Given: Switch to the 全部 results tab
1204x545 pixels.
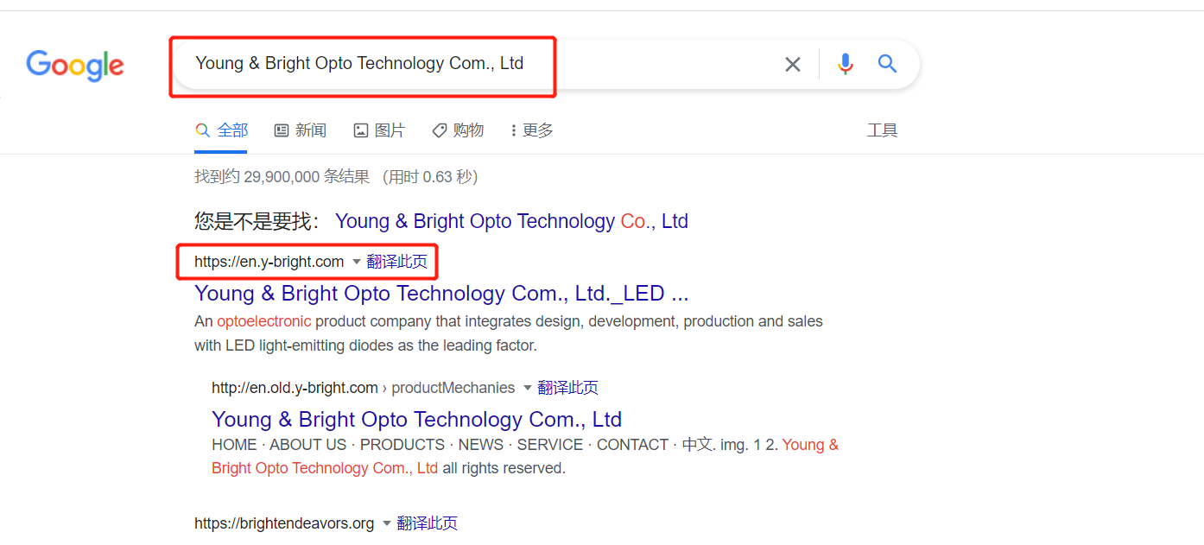Looking at the screenshot, I should pos(231,130).
